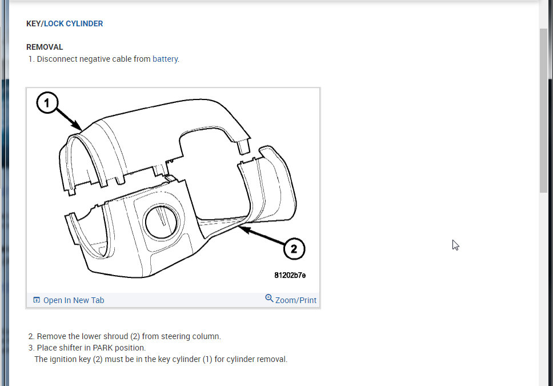Select text 'Place shifter in PARK position.'
Screen dimensions: 553x386
(91, 348)
